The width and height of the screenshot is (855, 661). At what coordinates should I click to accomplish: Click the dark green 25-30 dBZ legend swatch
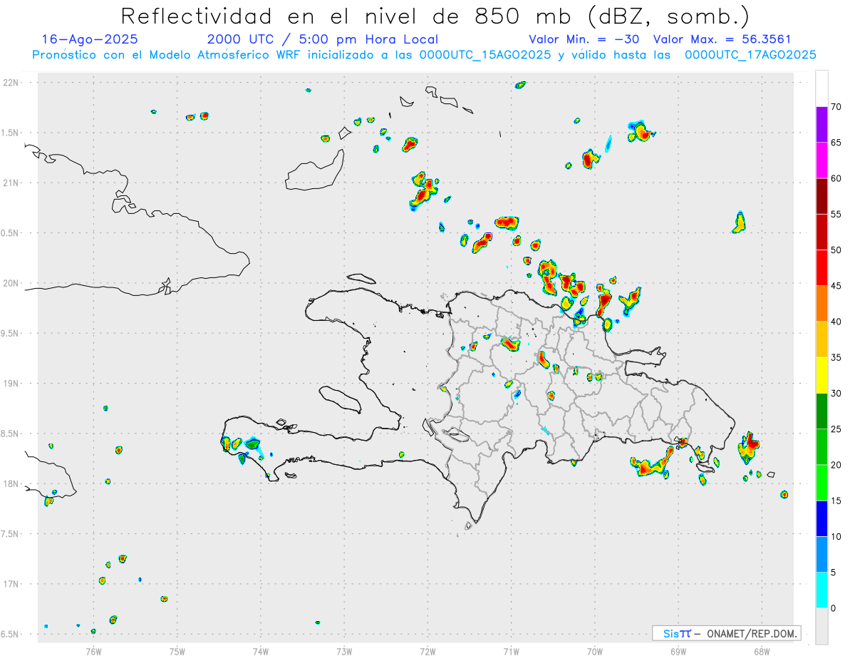(822, 411)
